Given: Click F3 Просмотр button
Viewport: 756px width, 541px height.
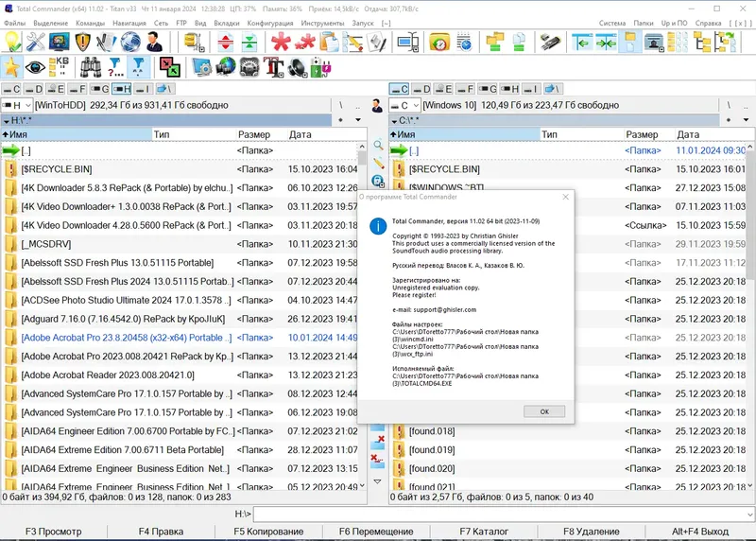Looking at the screenshot, I should click(54, 532).
